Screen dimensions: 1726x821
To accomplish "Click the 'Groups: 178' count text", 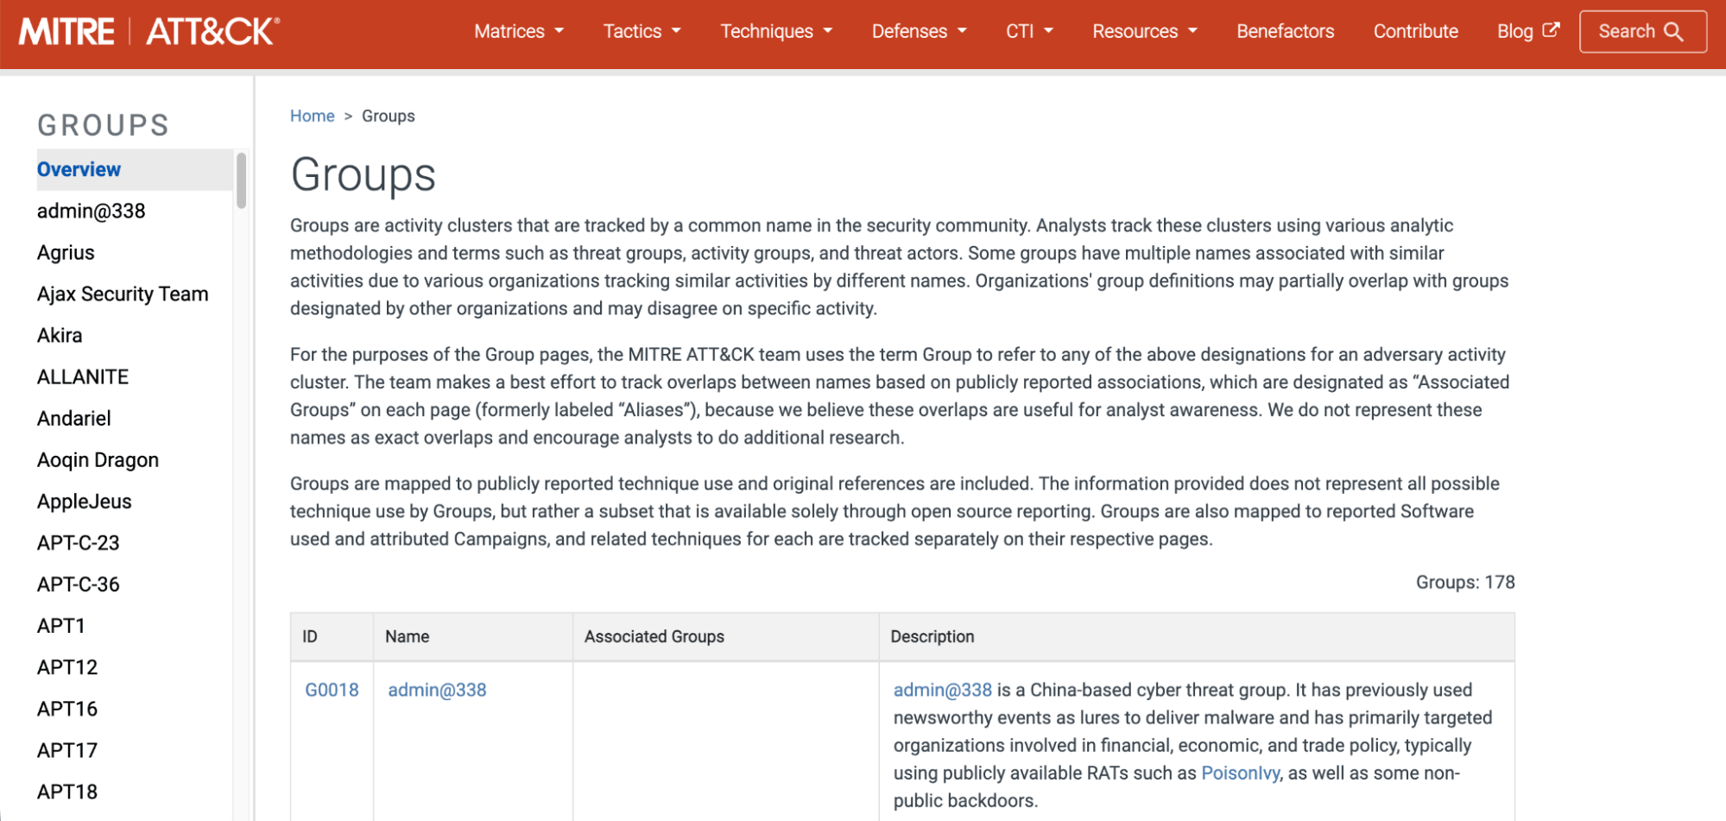I will pyautogui.click(x=1465, y=583).
